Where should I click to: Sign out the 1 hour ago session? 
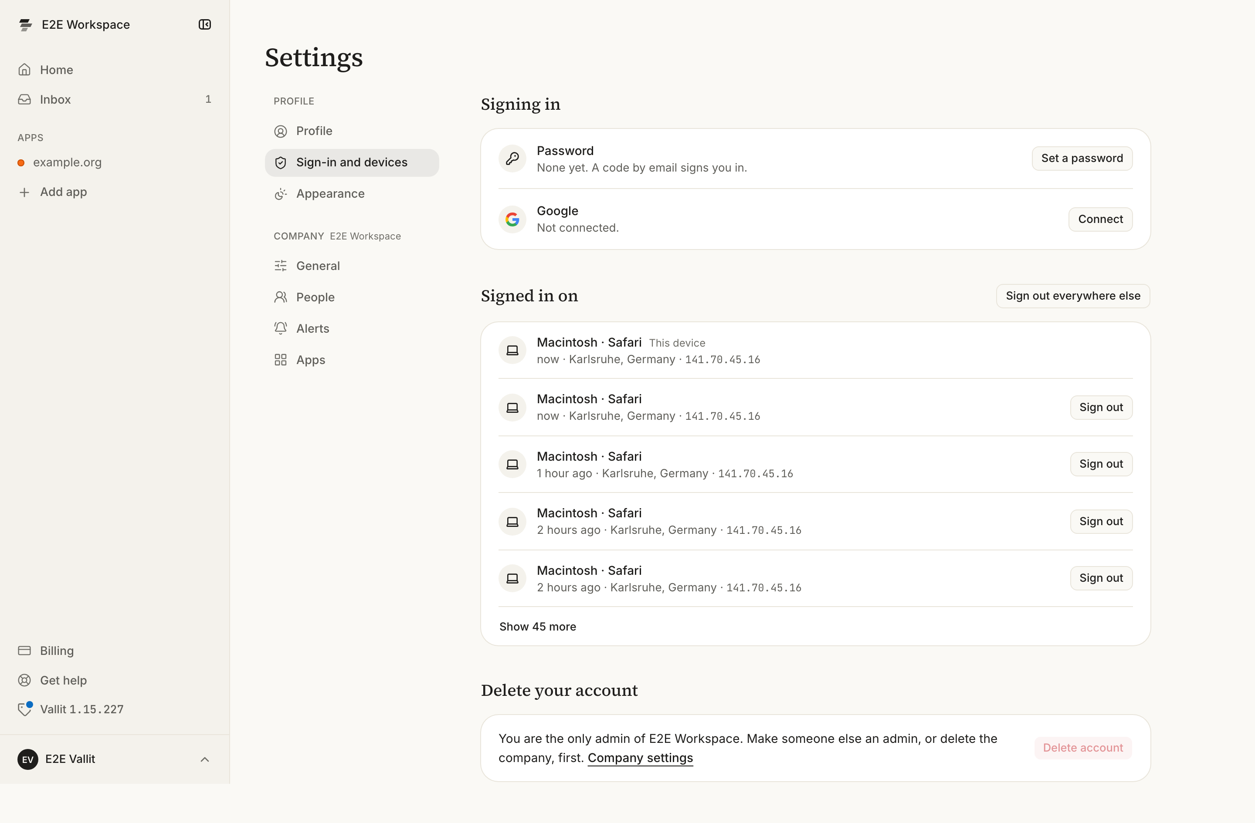point(1101,464)
